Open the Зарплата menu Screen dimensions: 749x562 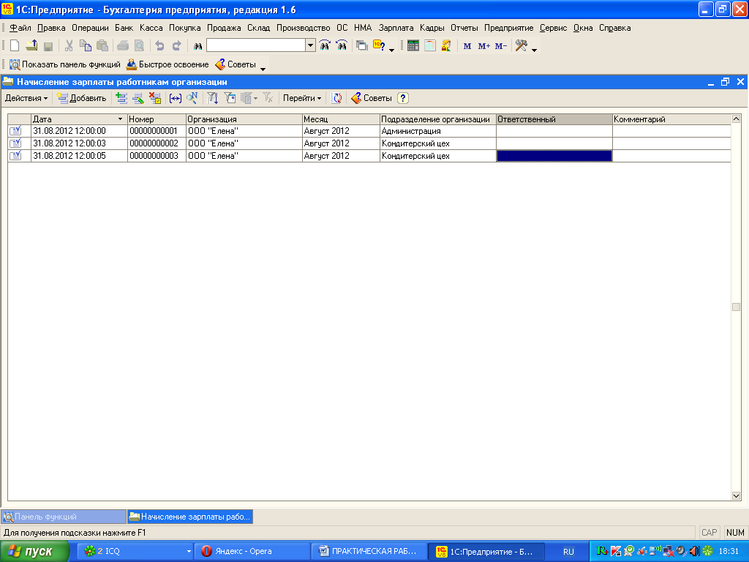point(396,28)
